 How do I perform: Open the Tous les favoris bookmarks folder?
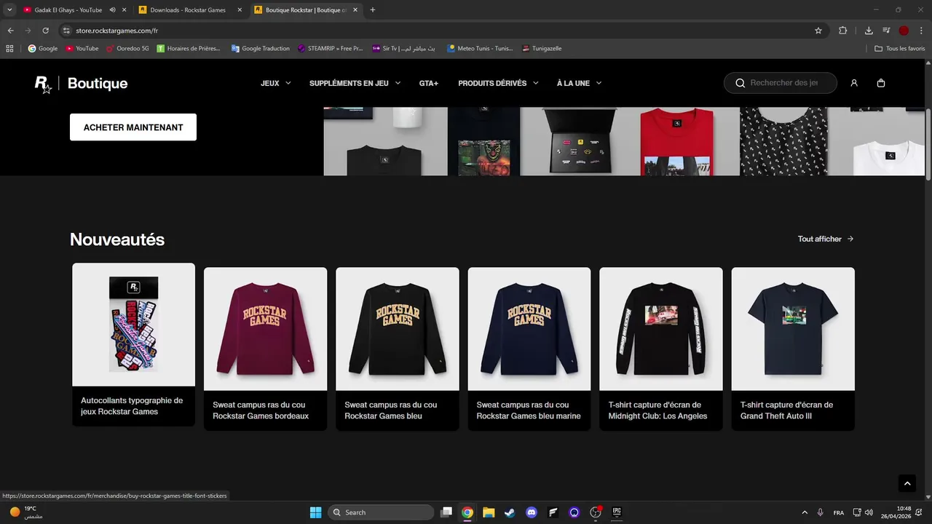900,48
